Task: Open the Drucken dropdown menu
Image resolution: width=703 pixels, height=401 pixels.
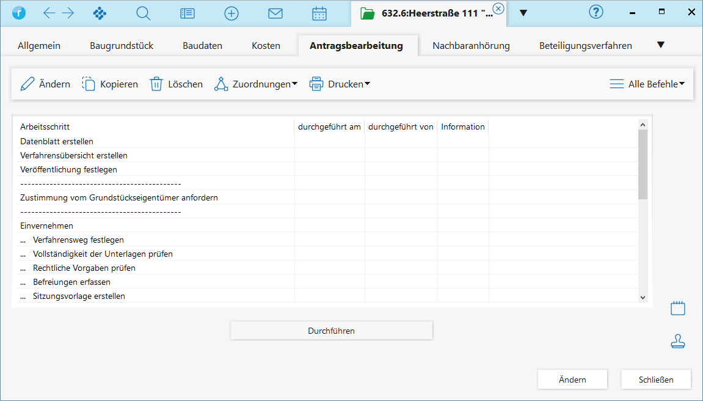Action: pyautogui.click(x=340, y=84)
